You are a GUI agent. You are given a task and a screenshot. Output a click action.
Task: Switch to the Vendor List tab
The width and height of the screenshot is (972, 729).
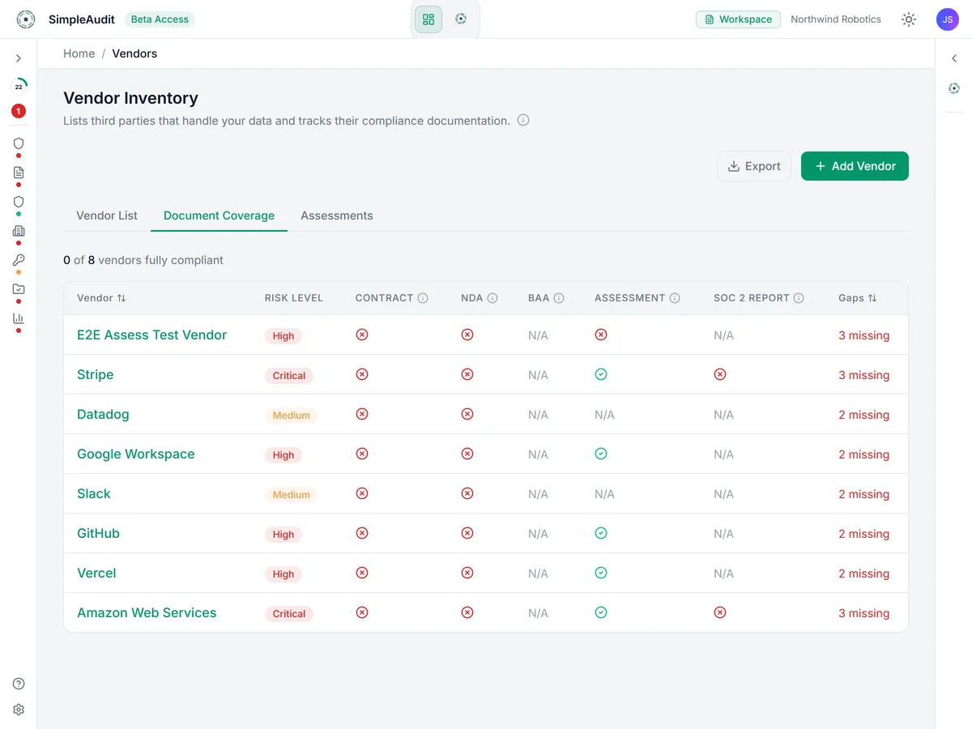[x=107, y=215]
